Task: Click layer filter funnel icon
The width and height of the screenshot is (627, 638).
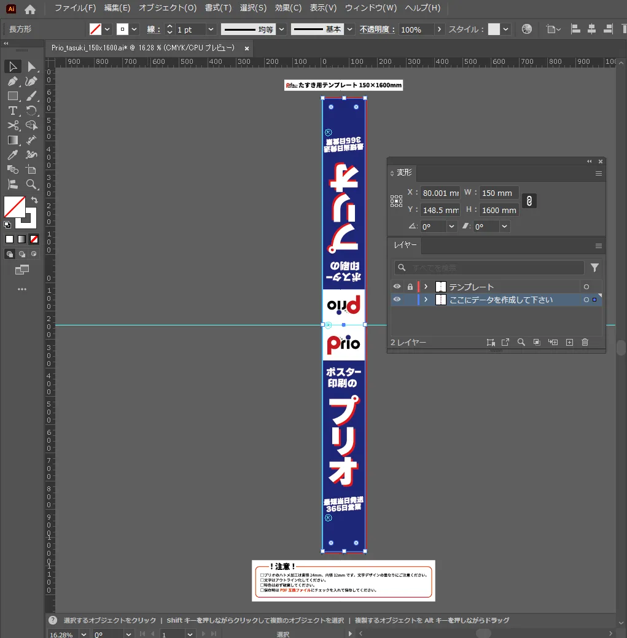Action: 594,268
